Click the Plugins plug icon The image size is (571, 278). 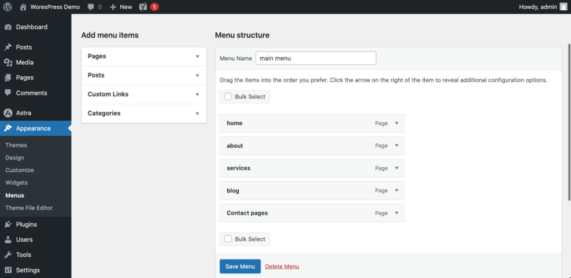8,224
